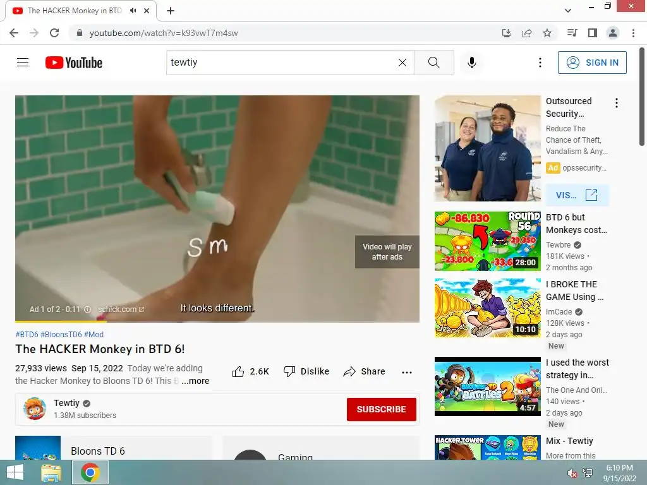The image size is (647, 485).
Task: Open Outsourced Security ad thumbnail
Action: coord(487,148)
